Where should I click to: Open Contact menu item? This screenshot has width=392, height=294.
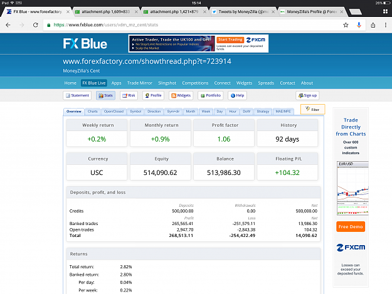click(287, 83)
